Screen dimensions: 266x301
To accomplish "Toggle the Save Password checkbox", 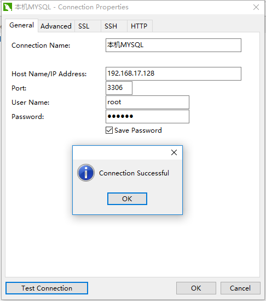I will tap(109, 130).
